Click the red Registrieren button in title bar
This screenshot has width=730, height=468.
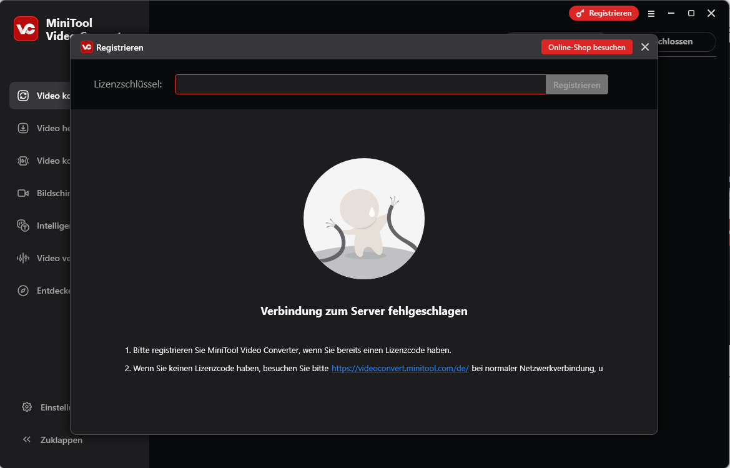click(604, 13)
